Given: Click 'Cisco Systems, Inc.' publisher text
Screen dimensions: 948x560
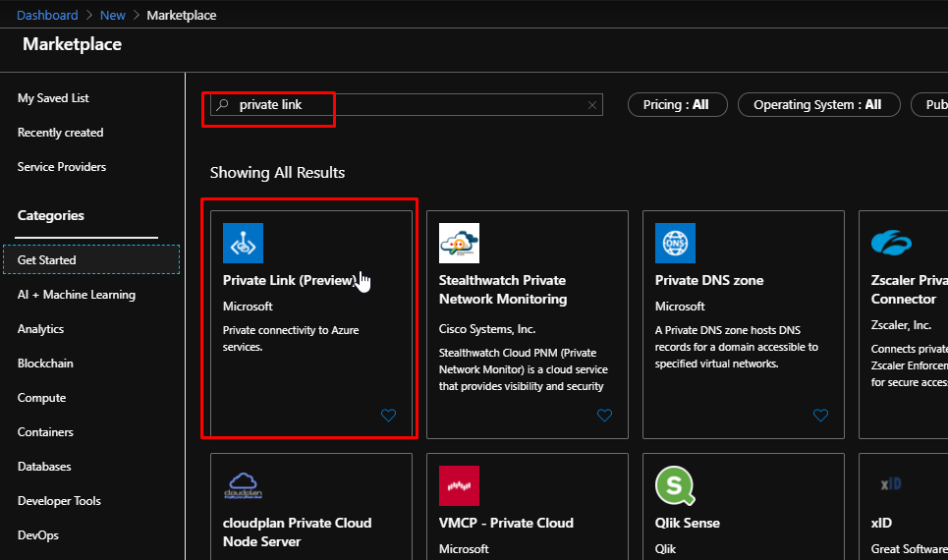Looking at the screenshot, I should click(487, 329).
